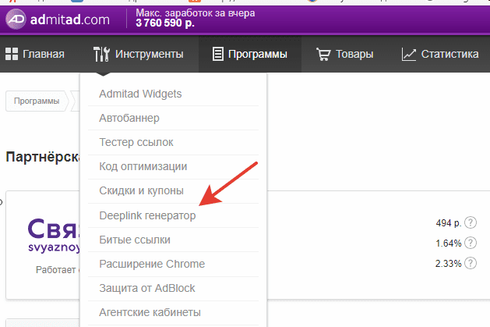Screen dimensions: 490x327
Task: Click help icon next to 2.33%
Action: click(471, 263)
